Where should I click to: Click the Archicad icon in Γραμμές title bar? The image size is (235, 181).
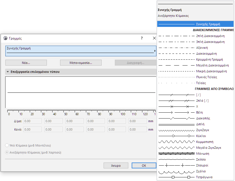pos(5,38)
